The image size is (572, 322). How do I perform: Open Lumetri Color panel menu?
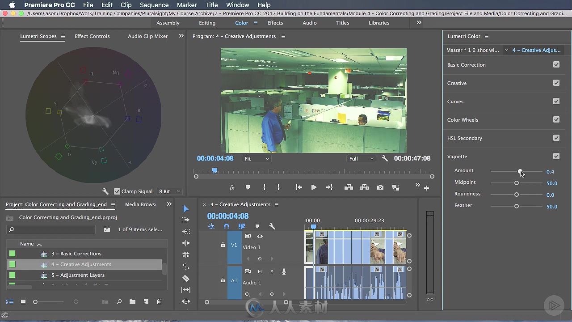pyautogui.click(x=487, y=36)
